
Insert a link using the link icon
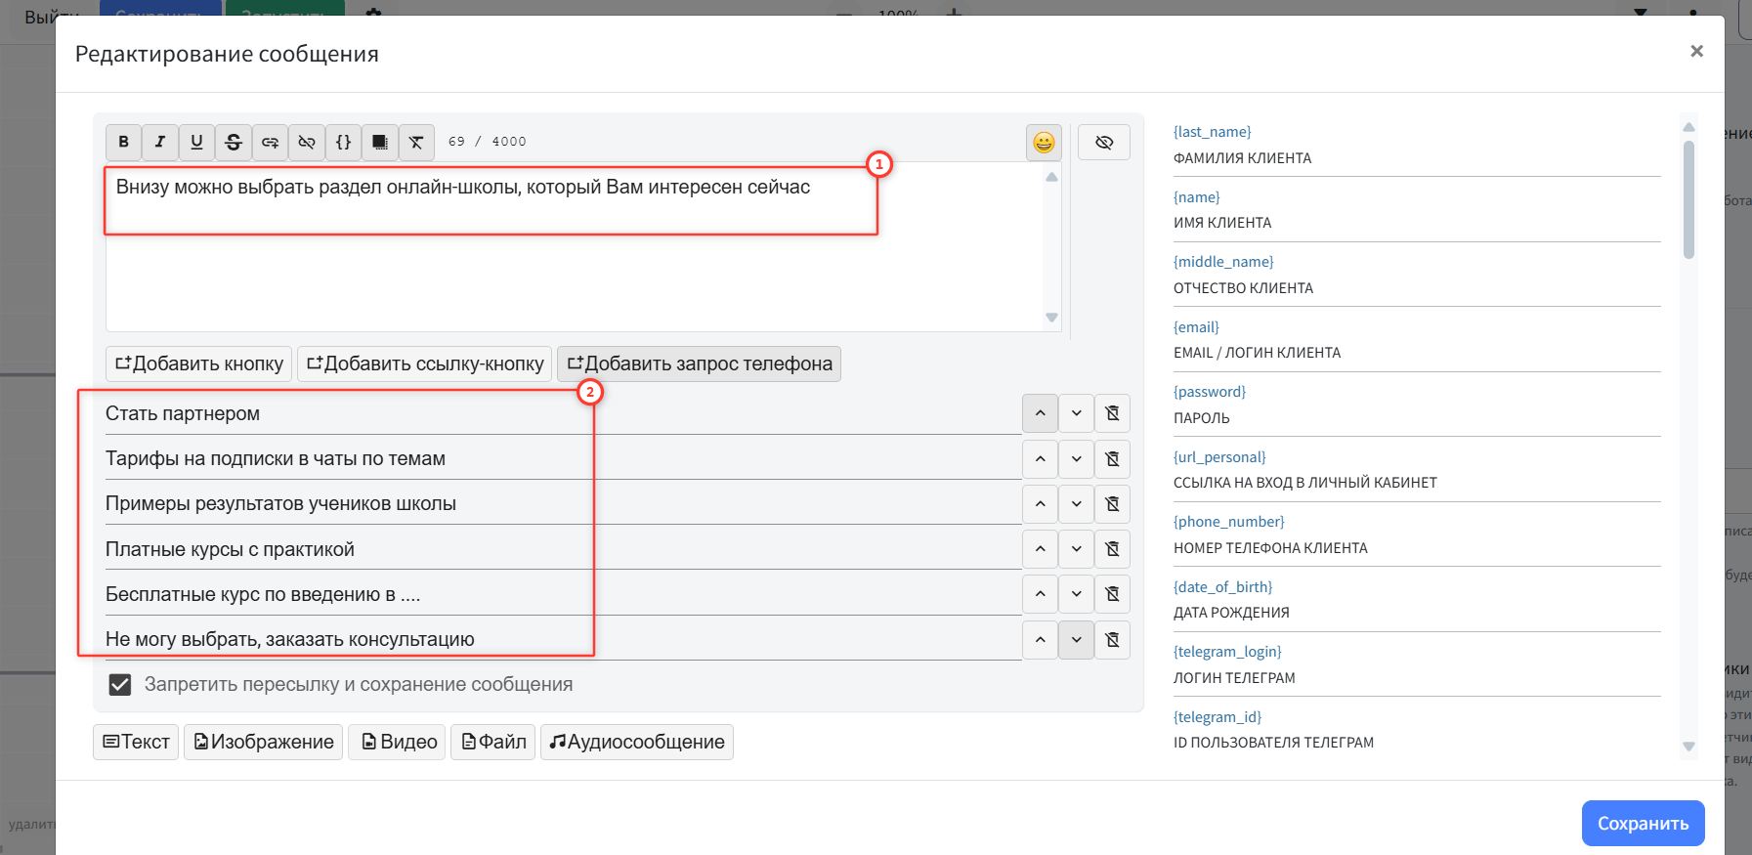[270, 142]
